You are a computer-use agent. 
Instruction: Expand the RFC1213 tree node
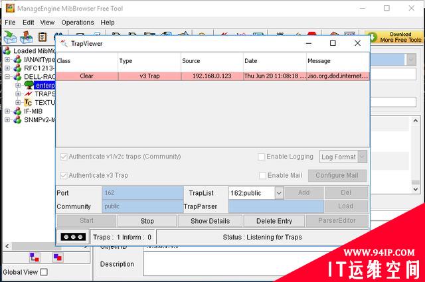[x=7, y=68]
